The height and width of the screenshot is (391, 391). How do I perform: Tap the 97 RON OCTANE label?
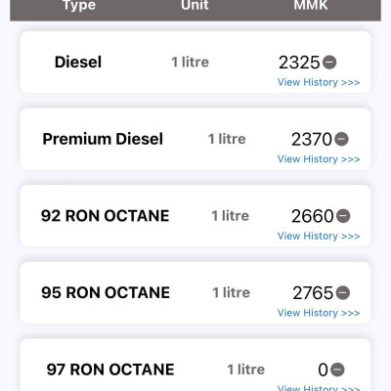coord(110,369)
